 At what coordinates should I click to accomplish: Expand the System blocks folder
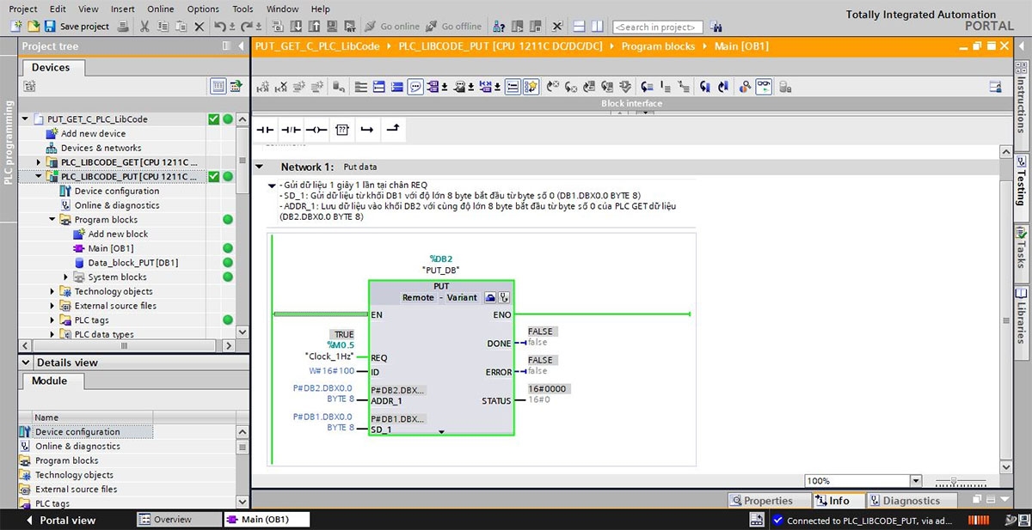coord(66,277)
